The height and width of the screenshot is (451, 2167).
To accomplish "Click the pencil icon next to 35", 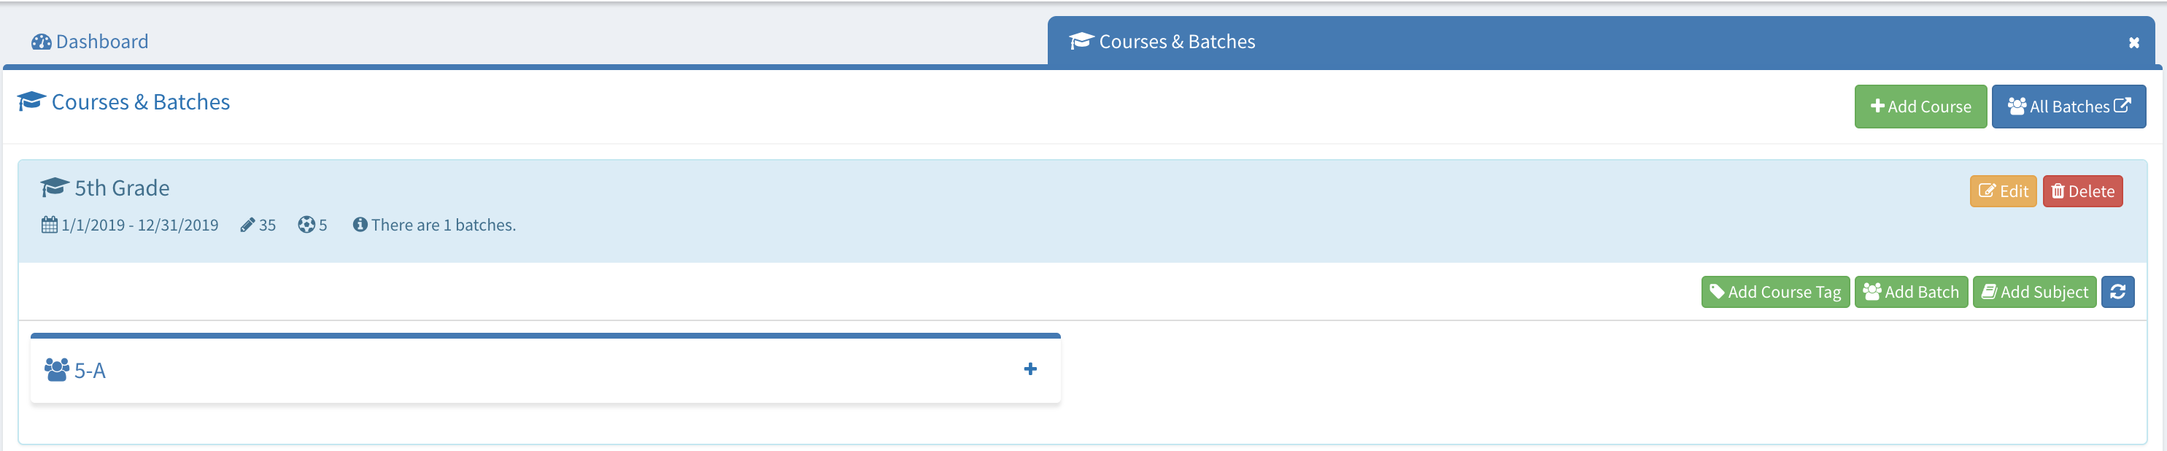I will 247,225.
